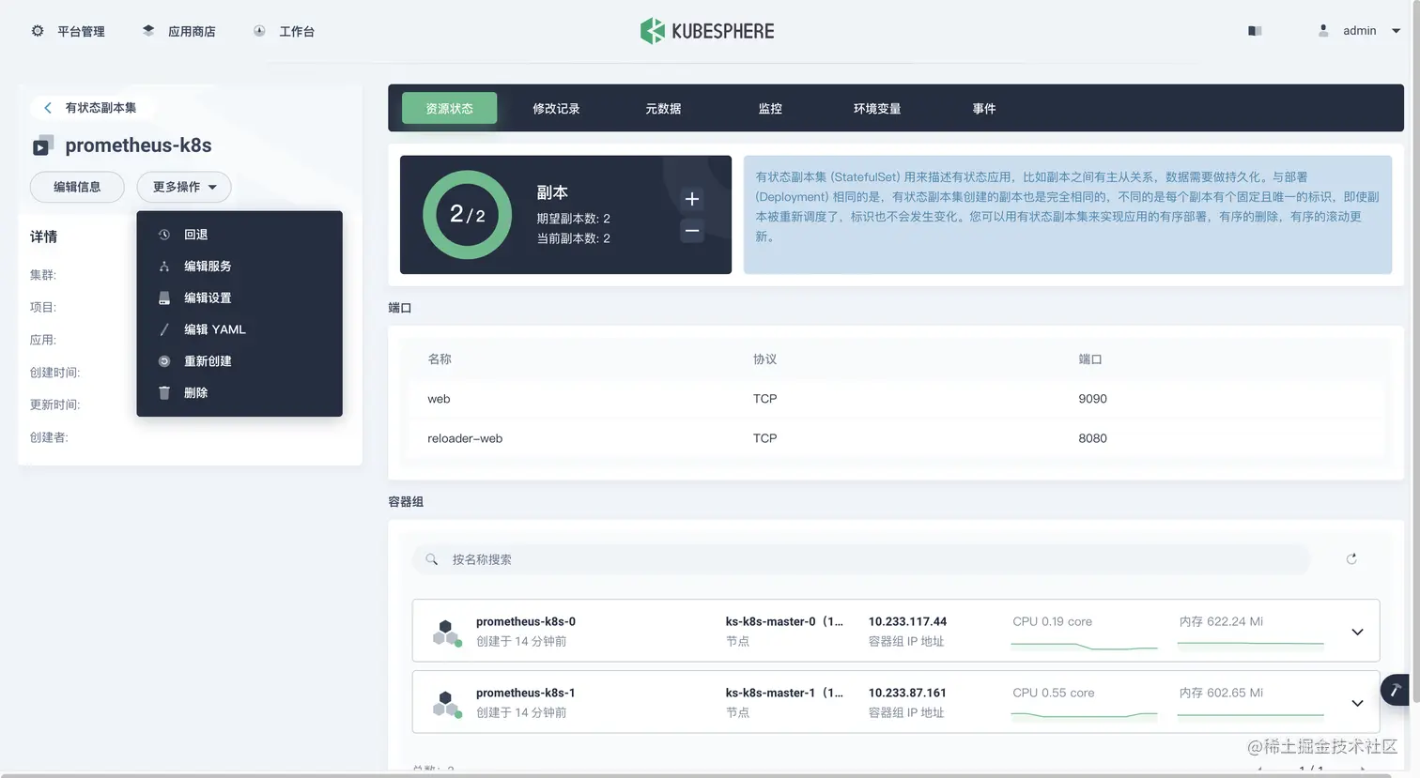Viewport: 1420px width, 778px height.
Task: Open node ks-k8s-master-1
Action: pyautogui.click(x=784, y=693)
